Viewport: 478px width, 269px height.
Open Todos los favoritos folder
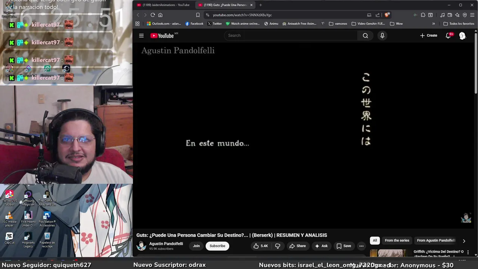click(x=459, y=24)
